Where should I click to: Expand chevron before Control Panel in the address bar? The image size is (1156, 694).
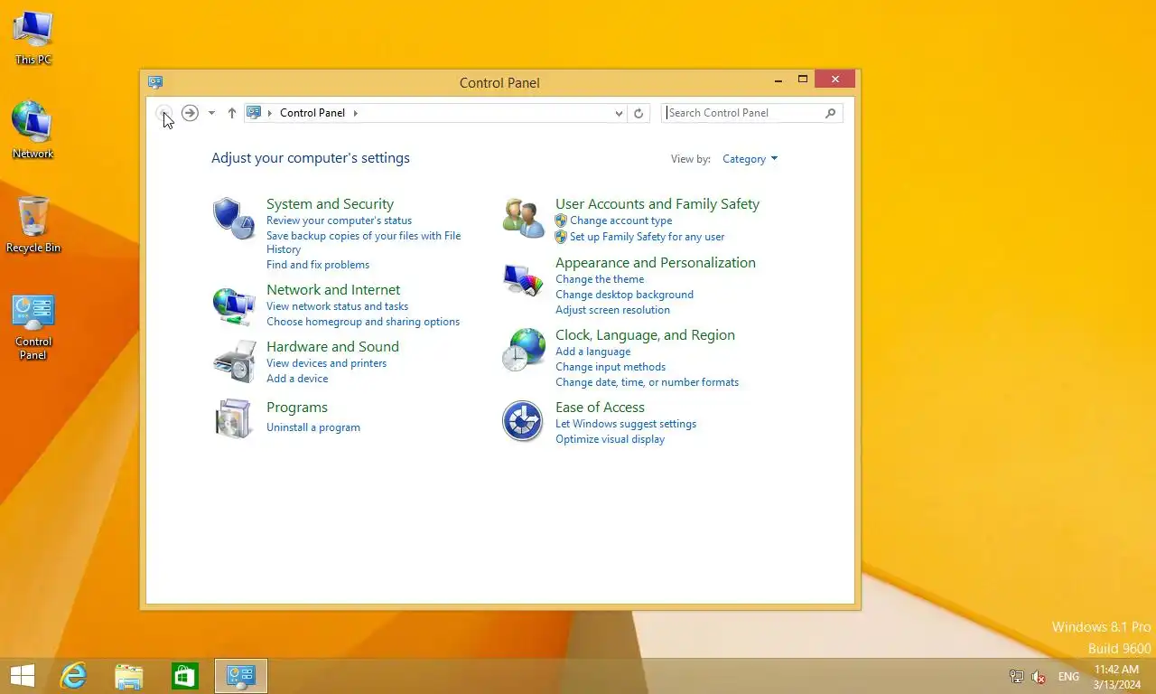[x=270, y=113]
